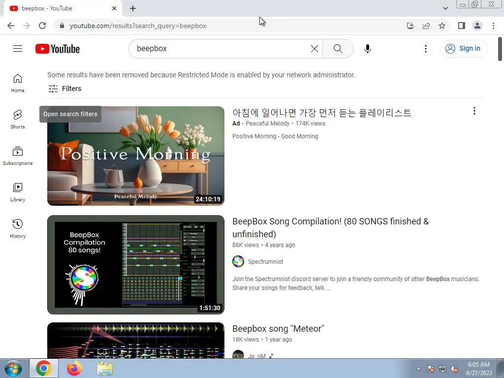Click the browser forward arrow
The width and height of the screenshot is (504, 378).
27,26
